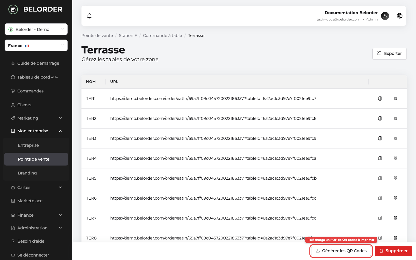Select the TER4 table name
Screen dimensions: 416x260
coord(91,158)
